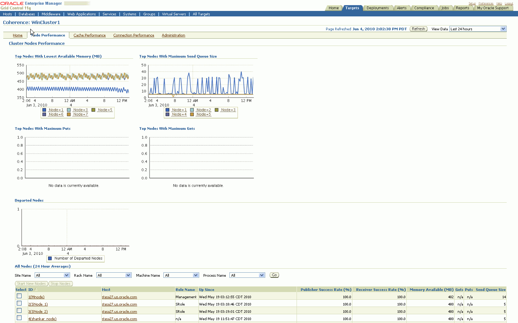
Task: Open Groups in the navigation bar
Action: (149, 14)
